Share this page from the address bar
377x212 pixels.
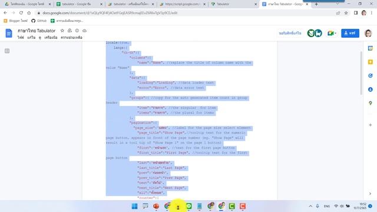338,13
